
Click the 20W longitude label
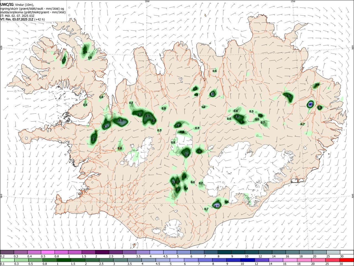147,1
